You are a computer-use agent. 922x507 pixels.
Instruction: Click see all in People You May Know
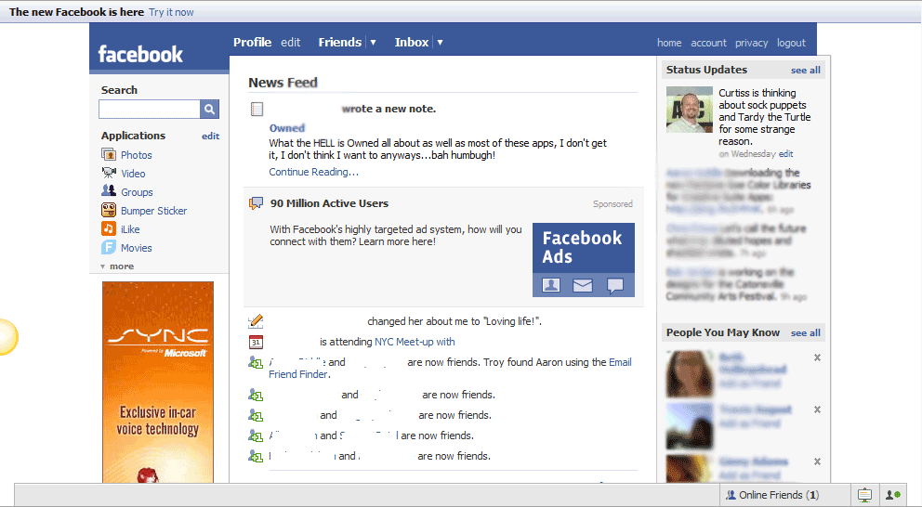point(806,333)
